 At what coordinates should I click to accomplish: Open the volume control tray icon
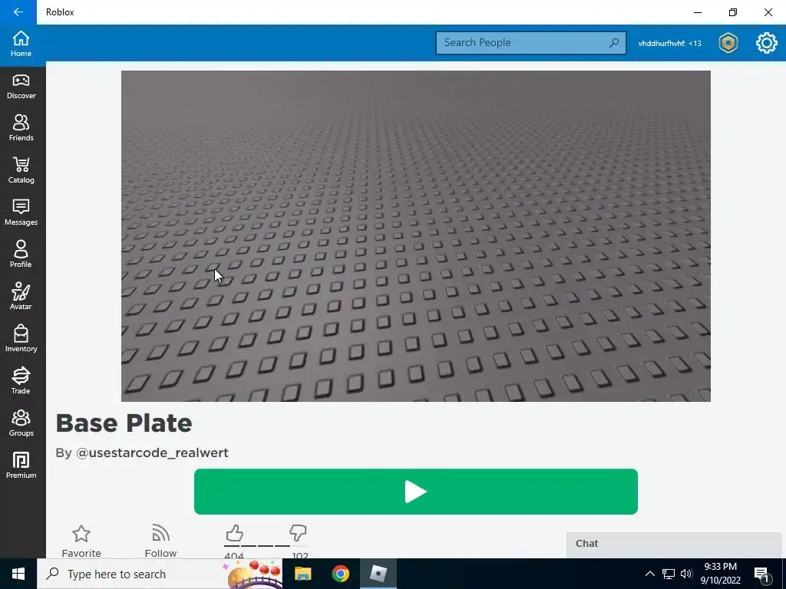pyautogui.click(x=686, y=574)
